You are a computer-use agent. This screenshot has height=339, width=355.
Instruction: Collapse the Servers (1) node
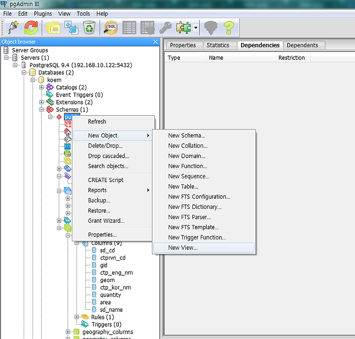tap(6, 58)
